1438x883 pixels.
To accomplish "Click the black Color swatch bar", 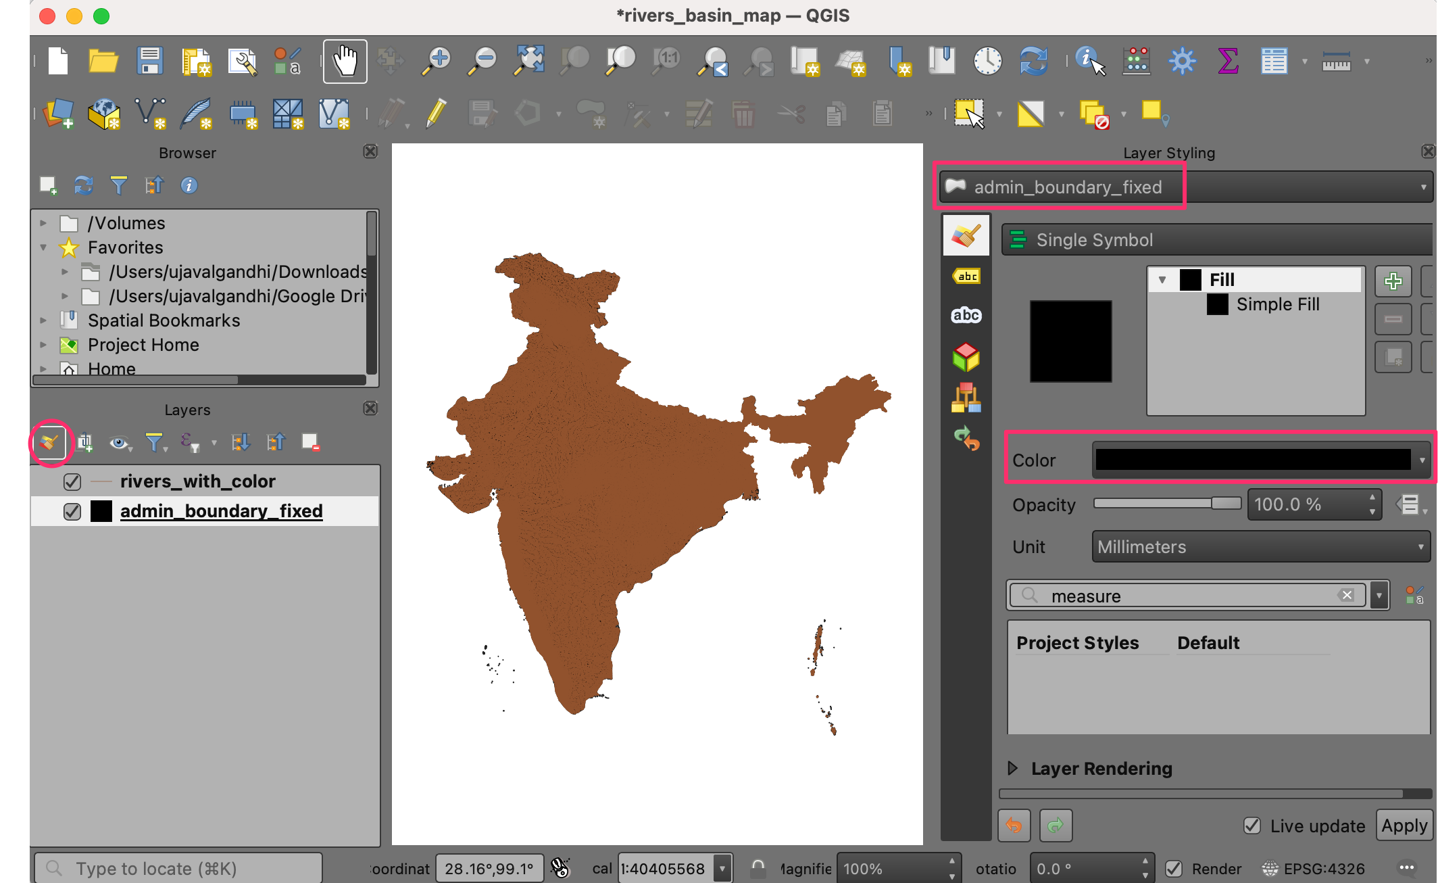I will [x=1254, y=460].
